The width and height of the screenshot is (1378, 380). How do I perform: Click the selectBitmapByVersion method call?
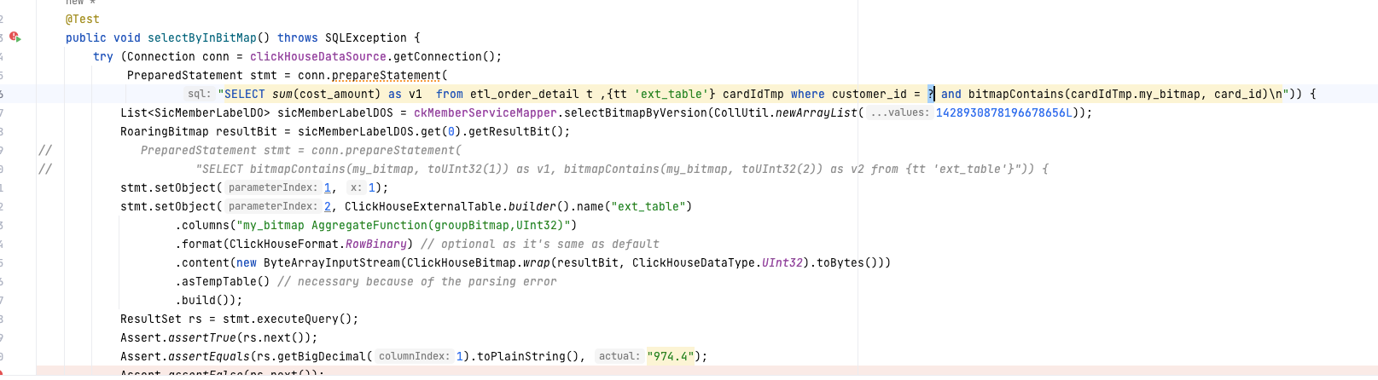(x=636, y=112)
